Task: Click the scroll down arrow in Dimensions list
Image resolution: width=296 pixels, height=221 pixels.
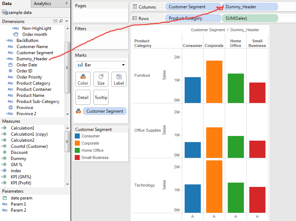Action: [68, 114]
